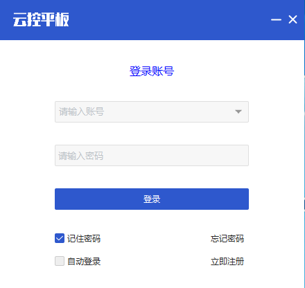Click the white dash icon in the header
Viewport: 305px width, 288px height.
coord(276,19)
